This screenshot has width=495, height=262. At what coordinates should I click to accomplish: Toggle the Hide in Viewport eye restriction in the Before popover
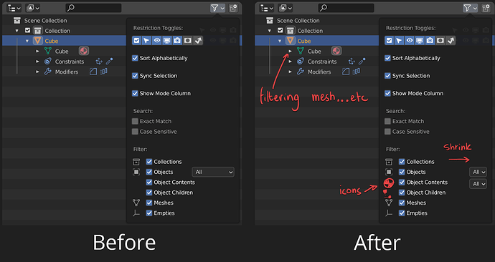157,40
